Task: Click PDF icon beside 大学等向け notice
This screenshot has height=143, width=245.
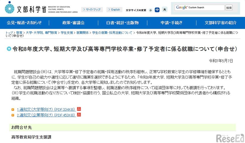Action: tap(79, 109)
